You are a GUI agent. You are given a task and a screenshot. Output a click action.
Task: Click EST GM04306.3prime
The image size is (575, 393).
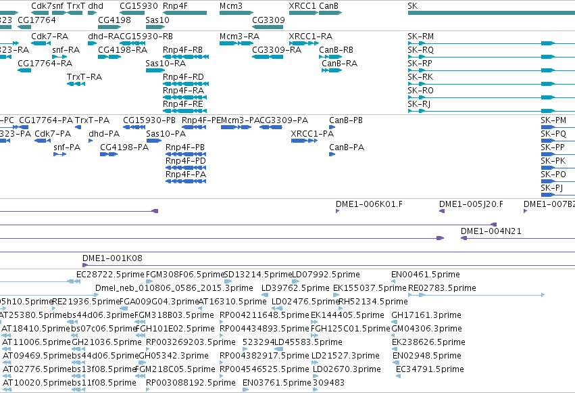click(426, 329)
